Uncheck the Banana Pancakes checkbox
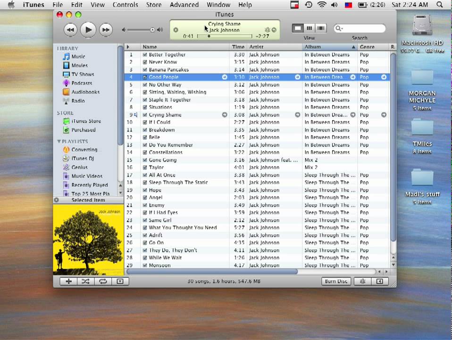Image resolution: width=452 pixels, height=340 pixels. [x=145, y=69]
